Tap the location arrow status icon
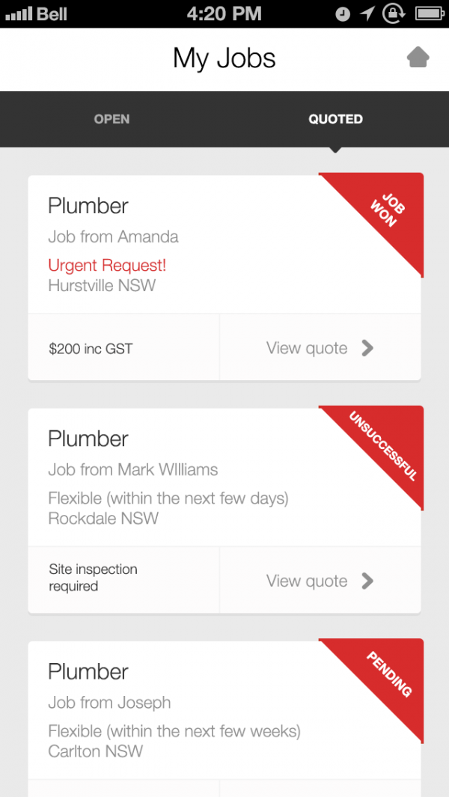 [367, 13]
